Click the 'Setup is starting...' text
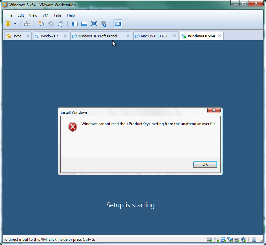This screenshot has width=266, height=245. [133, 205]
